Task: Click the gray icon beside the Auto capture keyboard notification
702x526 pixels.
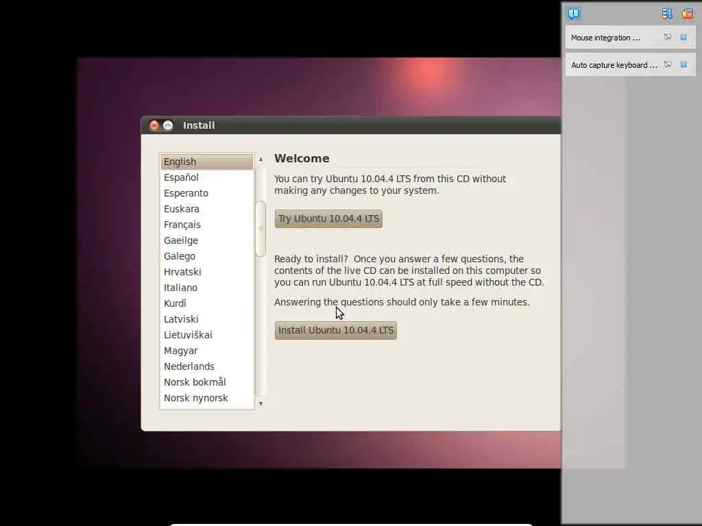Action: click(x=668, y=64)
